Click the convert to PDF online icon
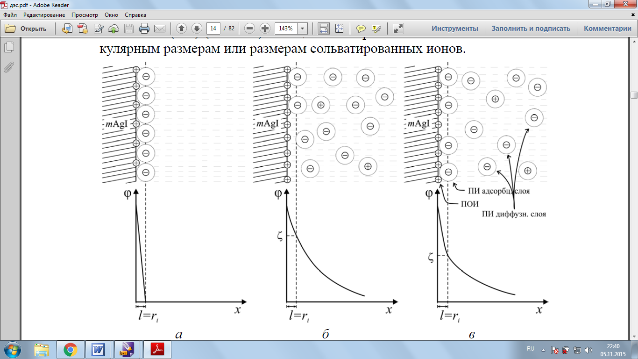Viewport: 638px width, 359px height. click(67, 29)
